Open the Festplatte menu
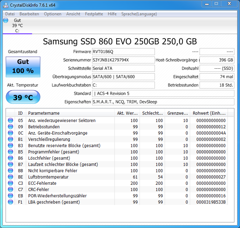The height and width of the screenshot is (228, 240). point(94,14)
